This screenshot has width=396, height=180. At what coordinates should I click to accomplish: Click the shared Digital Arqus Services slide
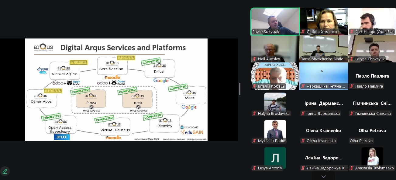tap(116, 89)
